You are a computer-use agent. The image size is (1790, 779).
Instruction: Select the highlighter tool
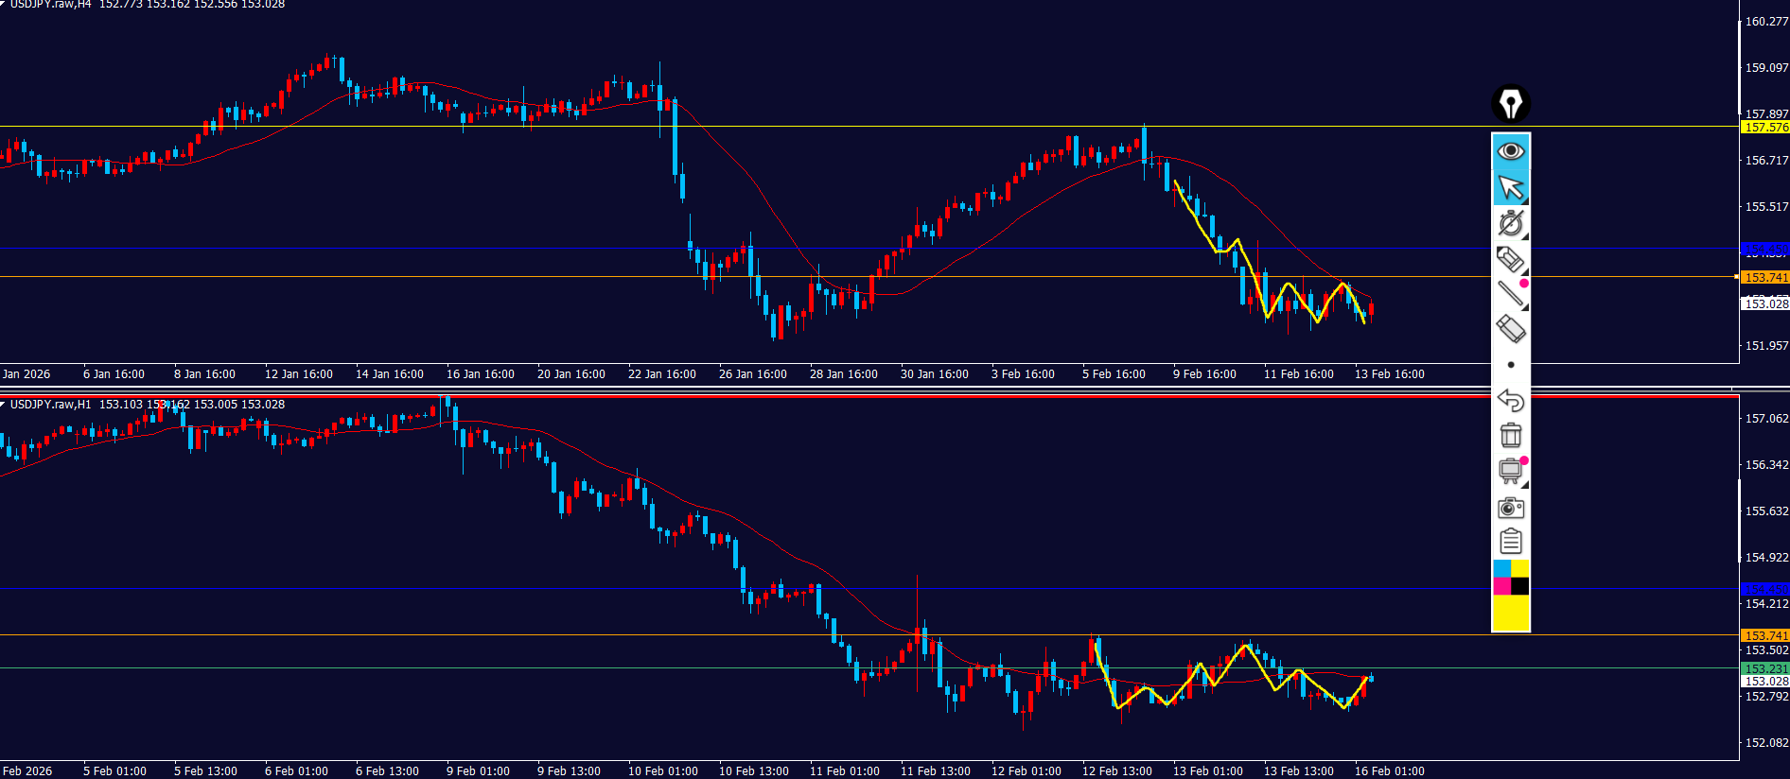pos(1511,259)
